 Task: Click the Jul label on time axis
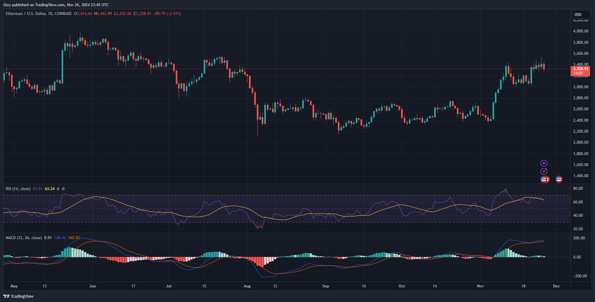169,286
